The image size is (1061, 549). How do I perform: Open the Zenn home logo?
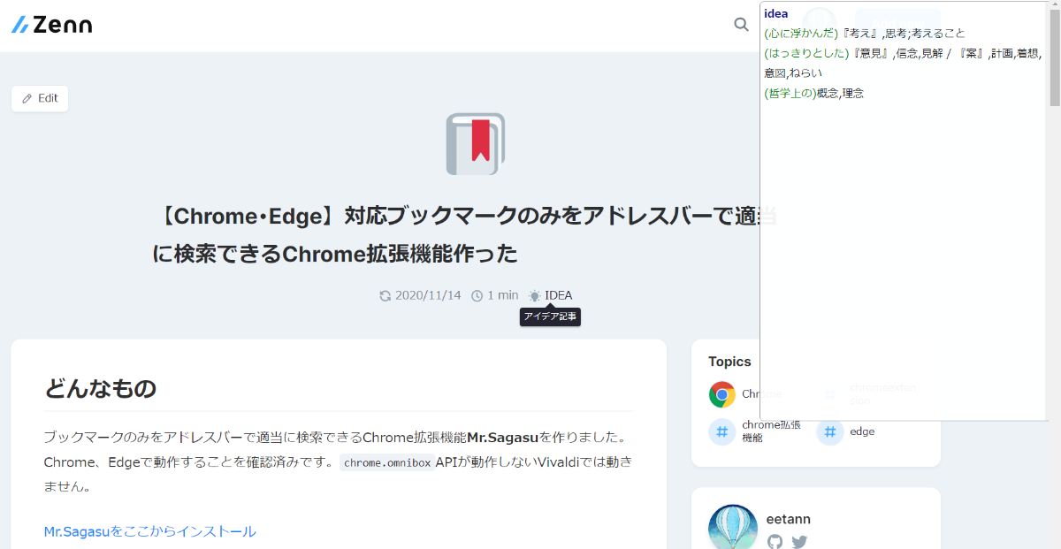pos(51,25)
